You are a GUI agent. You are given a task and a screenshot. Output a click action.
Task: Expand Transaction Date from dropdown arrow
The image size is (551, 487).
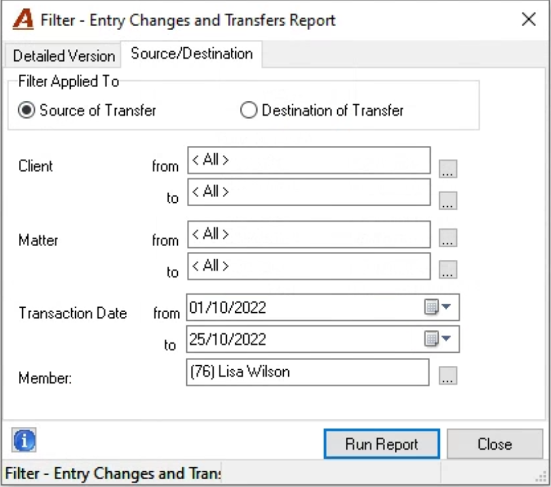(446, 306)
